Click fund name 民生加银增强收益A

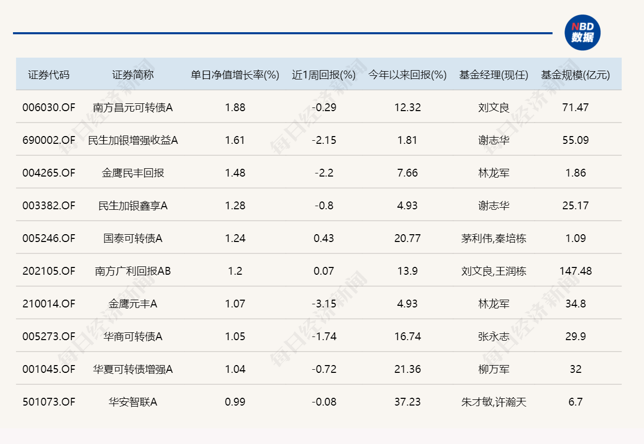133,140
